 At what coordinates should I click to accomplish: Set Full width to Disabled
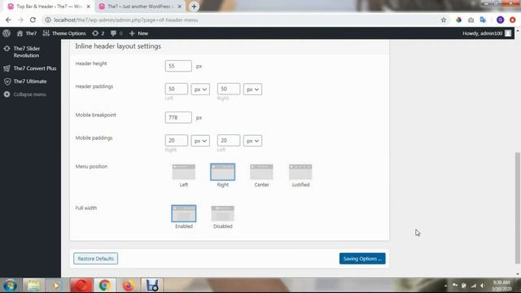[x=222, y=213]
